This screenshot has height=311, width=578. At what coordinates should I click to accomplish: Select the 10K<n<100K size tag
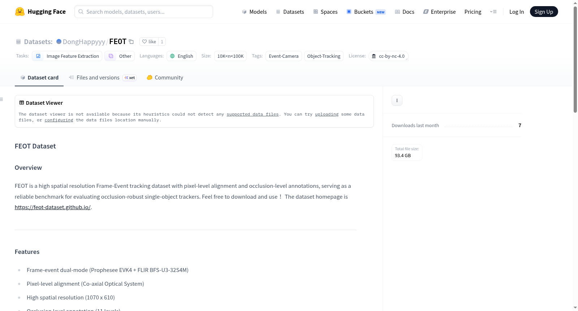click(230, 56)
